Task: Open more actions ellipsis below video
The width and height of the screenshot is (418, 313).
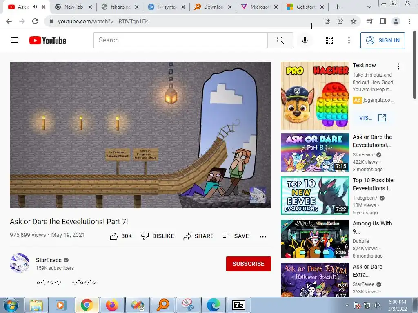Action: 262,236
